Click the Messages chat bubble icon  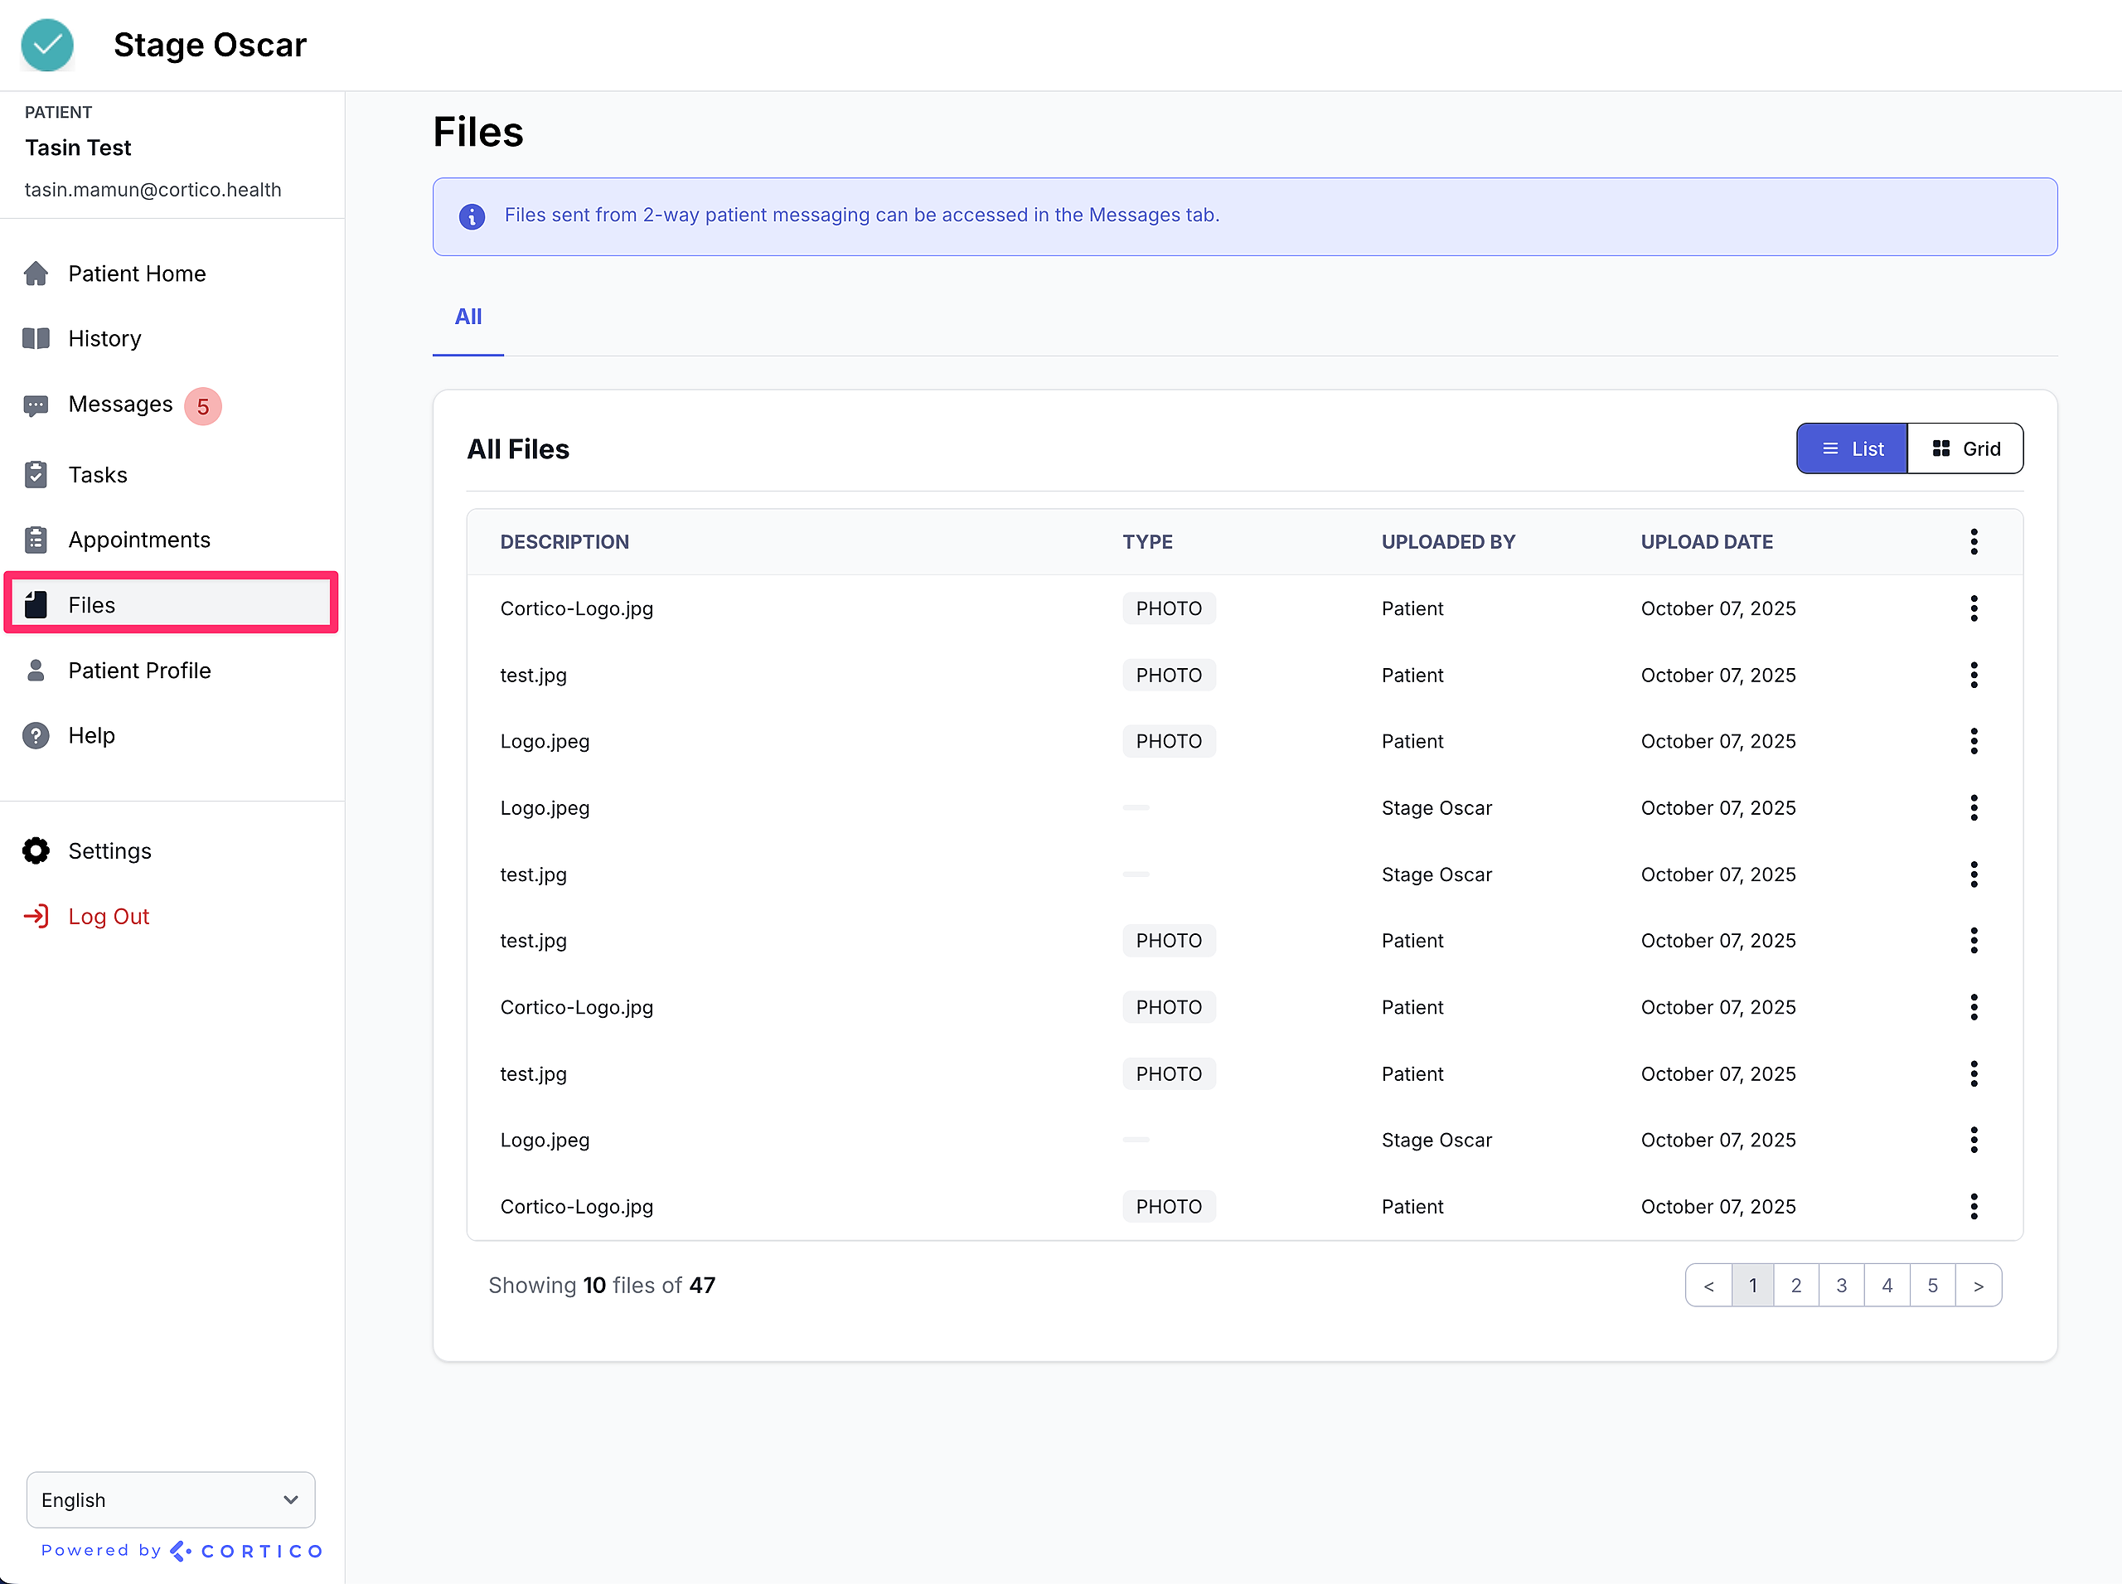(36, 405)
